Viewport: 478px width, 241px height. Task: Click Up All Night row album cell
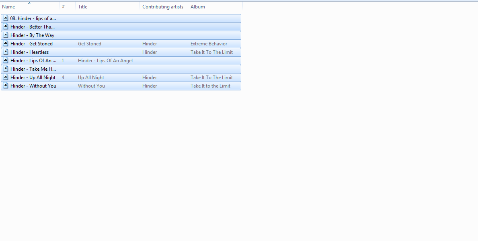coord(211,78)
